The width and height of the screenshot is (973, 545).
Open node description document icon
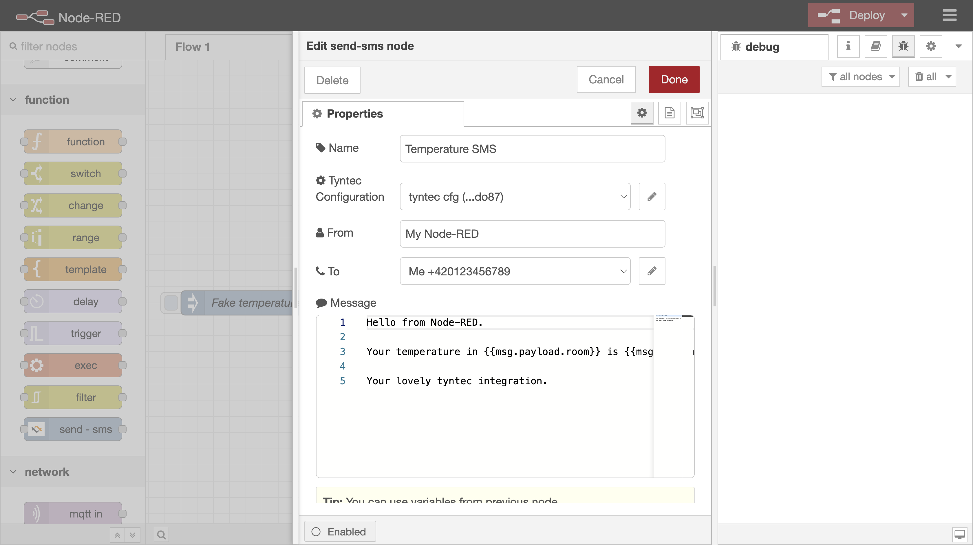click(669, 113)
